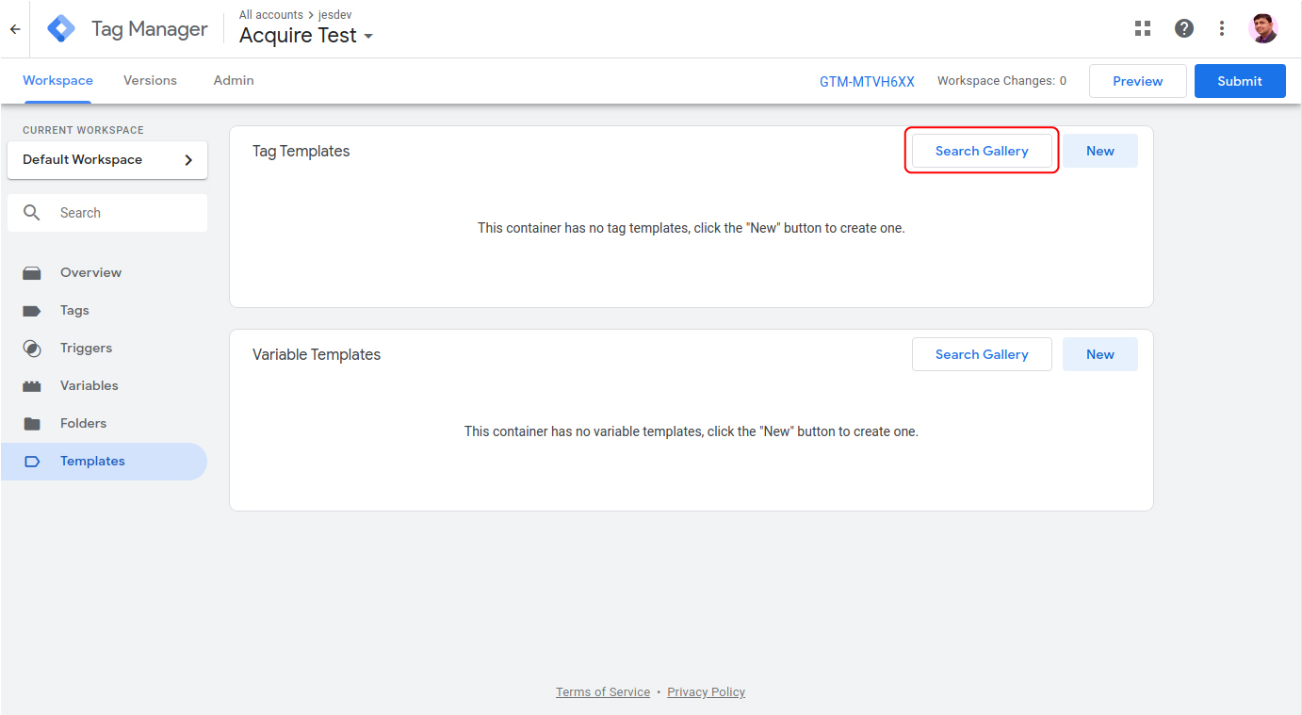This screenshot has height=715, width=1302.
Task: Expand the Default Workspace selector
Action: 107,159
